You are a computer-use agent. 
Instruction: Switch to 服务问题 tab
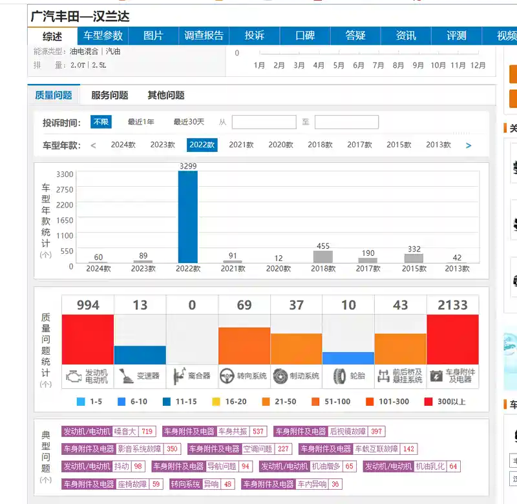(x=110, y=95)
